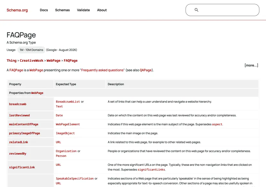Open WebPage link in Properties from row
This screenshot has width=266, height=187.
pos(37,93)
